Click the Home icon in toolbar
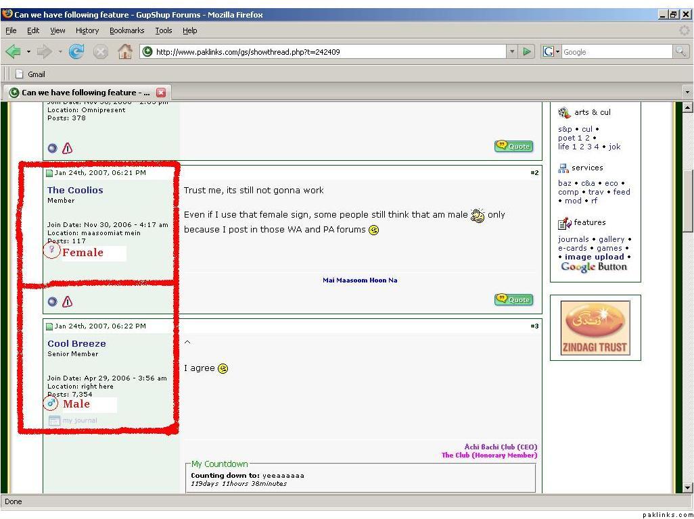 [x=125, y=52]
